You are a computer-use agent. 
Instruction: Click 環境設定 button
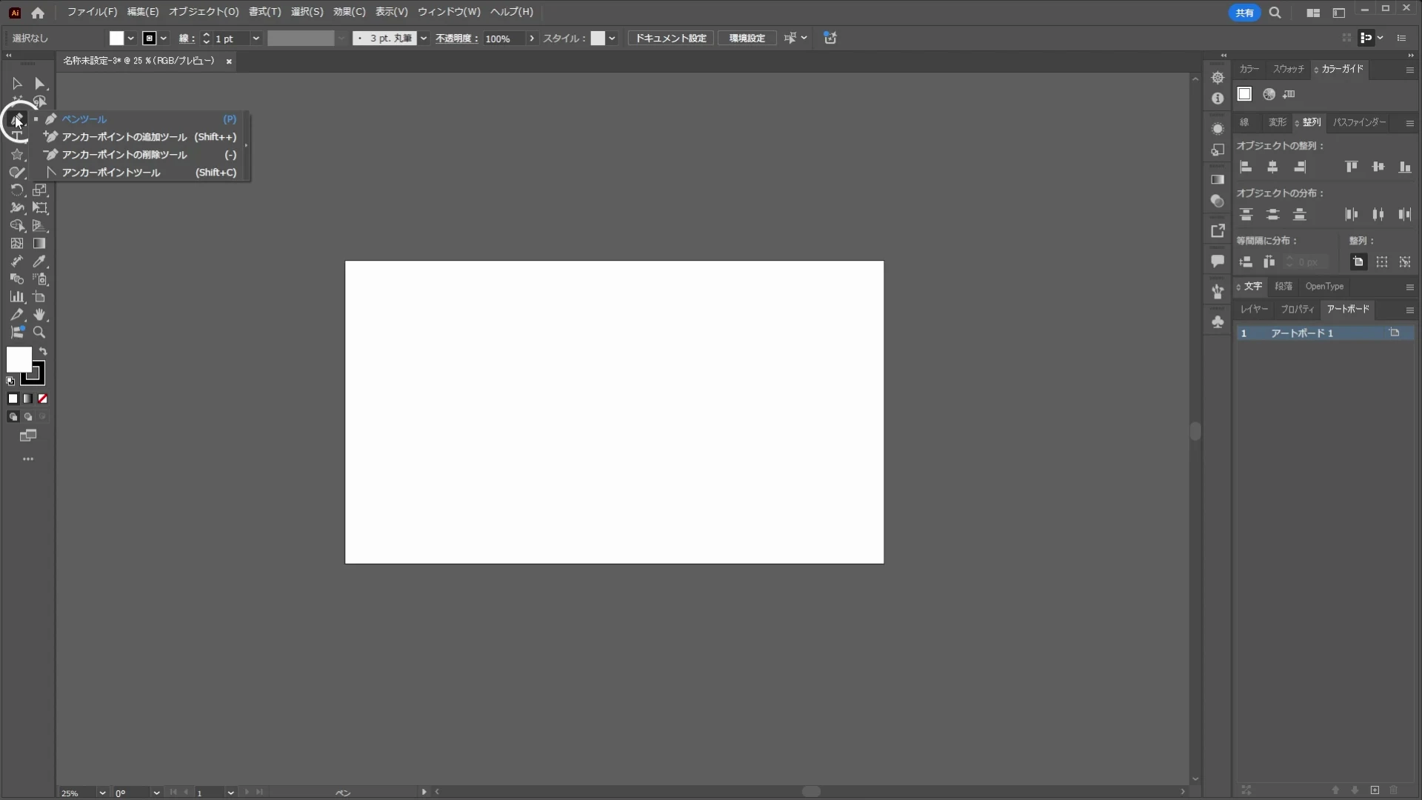pos(747,39)
